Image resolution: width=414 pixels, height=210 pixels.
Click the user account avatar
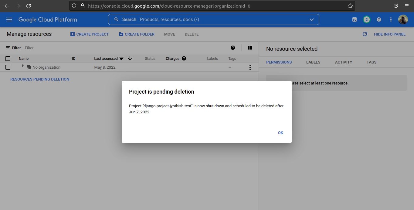(x=403, y=19)
